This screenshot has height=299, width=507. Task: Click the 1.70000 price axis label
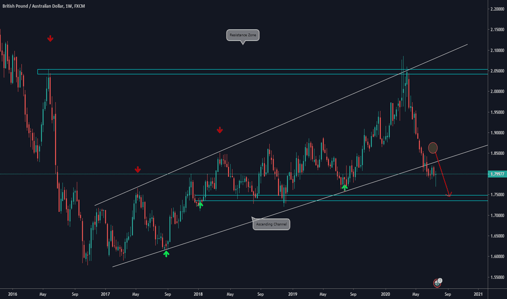[x=498, y=215]
